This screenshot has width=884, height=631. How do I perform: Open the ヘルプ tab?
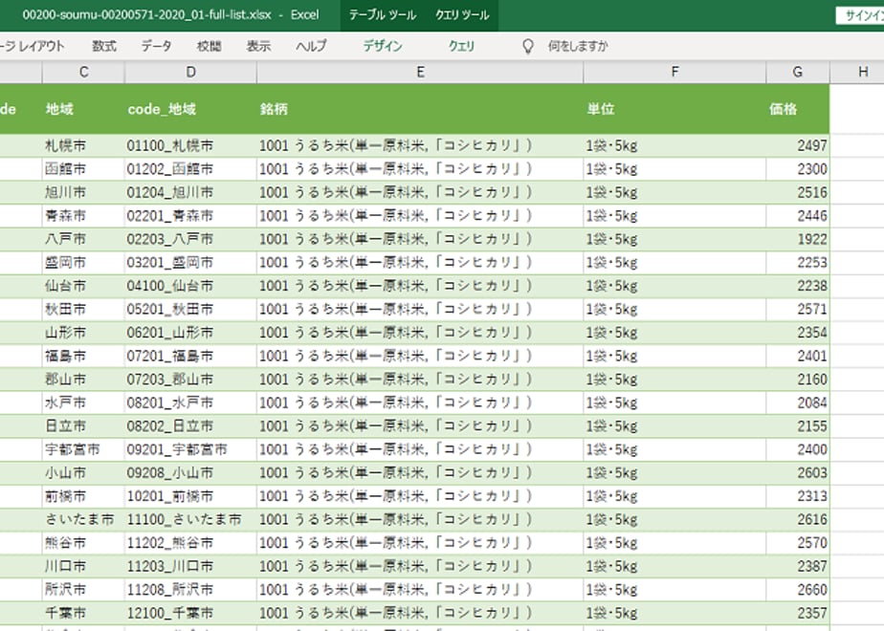pyautogui.click(x=311, y=46)
